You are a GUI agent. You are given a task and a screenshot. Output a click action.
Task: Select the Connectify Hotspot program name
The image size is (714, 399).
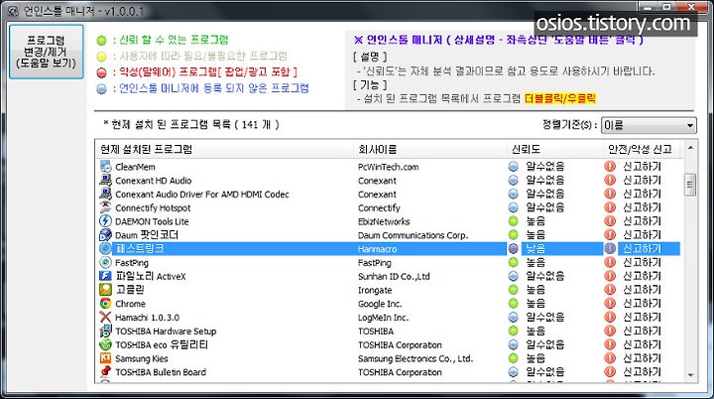153,207
